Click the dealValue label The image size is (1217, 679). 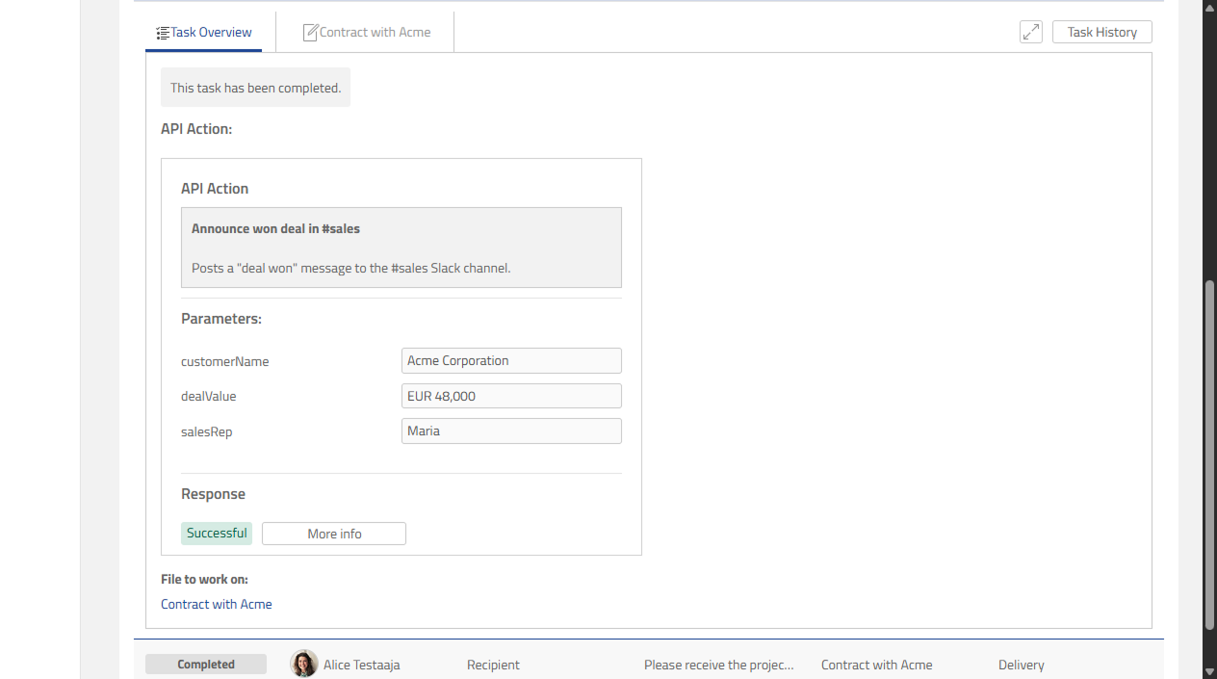209,396
